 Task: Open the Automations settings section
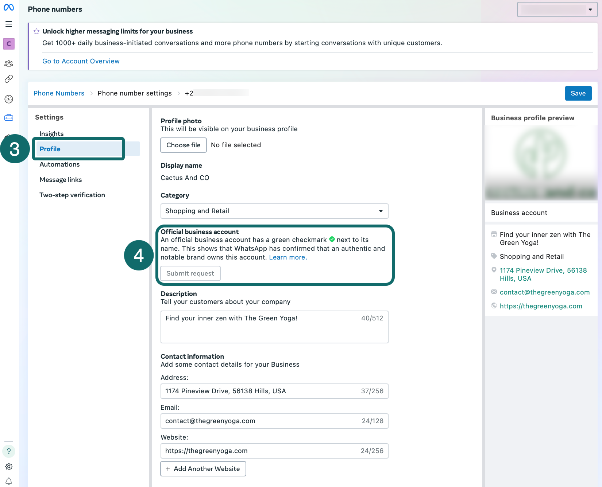point(59,164)
